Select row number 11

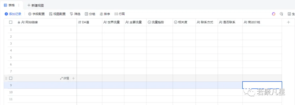[11, 99]
